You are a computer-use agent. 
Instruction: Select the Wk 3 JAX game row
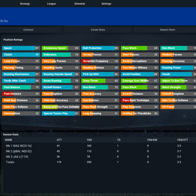100,157
